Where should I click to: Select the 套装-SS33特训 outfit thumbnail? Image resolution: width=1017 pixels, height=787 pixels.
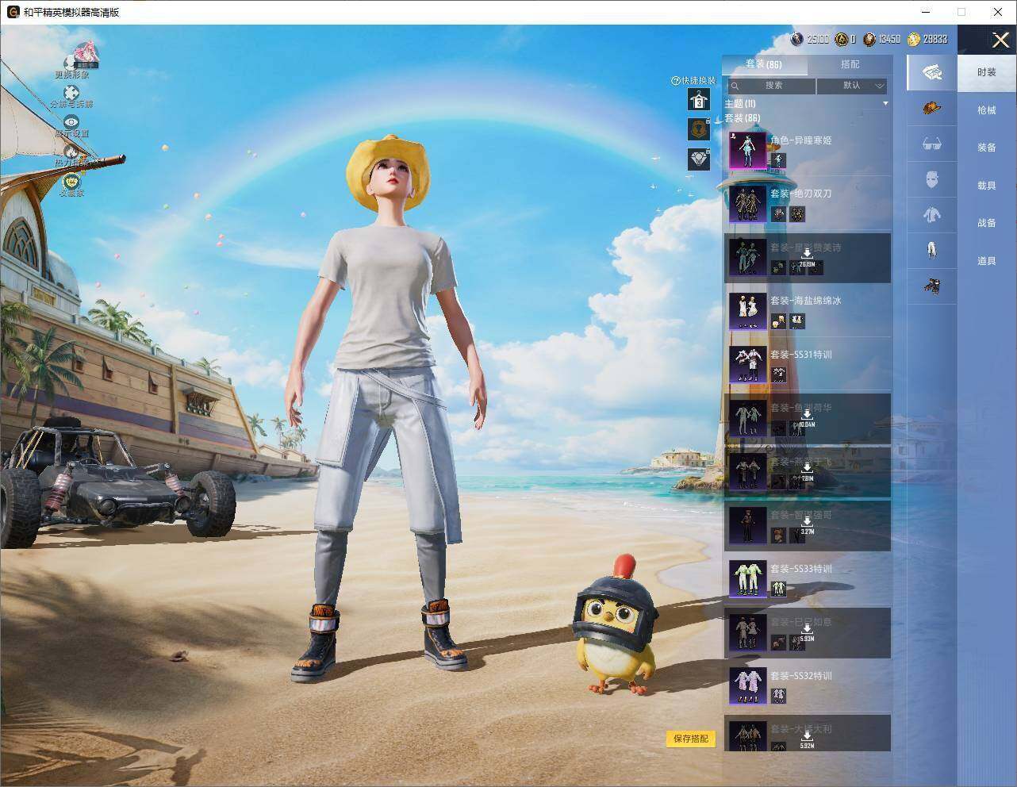747,579
